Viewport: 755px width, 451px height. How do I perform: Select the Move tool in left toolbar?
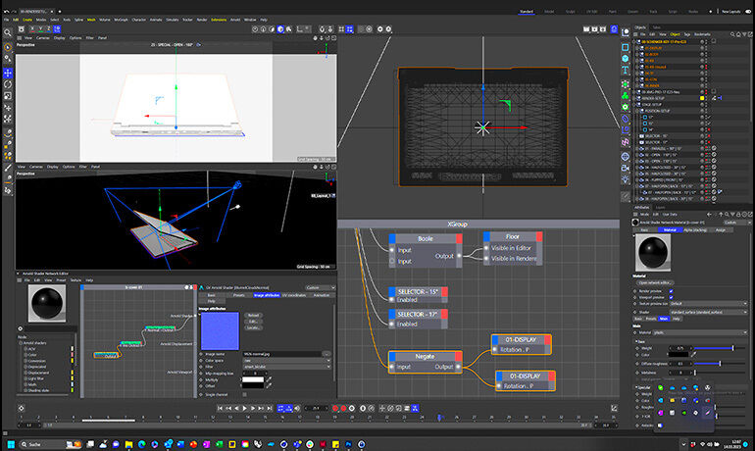[8, 73]
